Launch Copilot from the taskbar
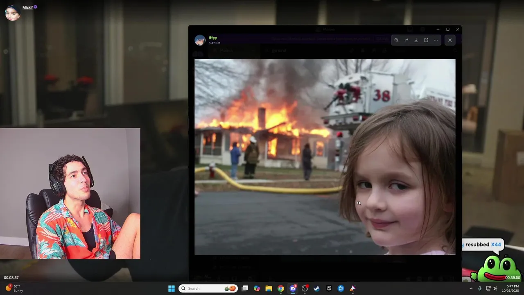The width and height of the screenshot is (524, 295). pos(257,288)
